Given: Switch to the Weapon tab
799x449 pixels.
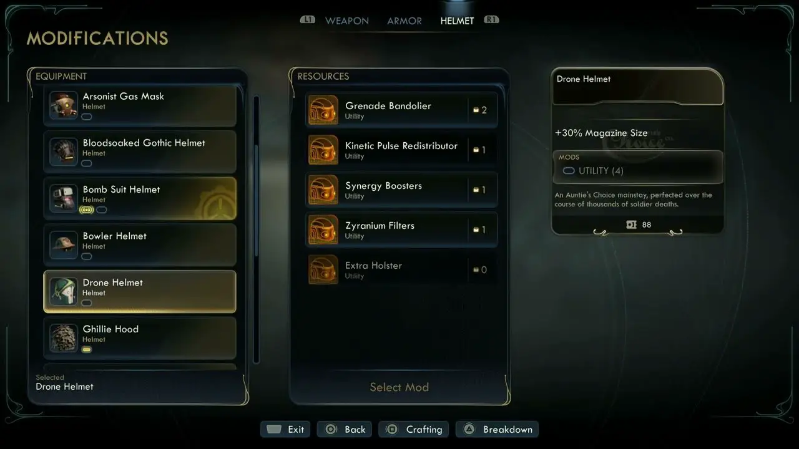Looking at the screenshot, I should pyautogui.click(x=346, y=21).
